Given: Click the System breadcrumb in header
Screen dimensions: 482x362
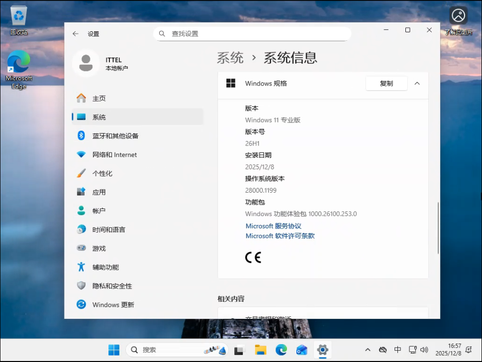Looking at the screenshot, I should [230, 58].
